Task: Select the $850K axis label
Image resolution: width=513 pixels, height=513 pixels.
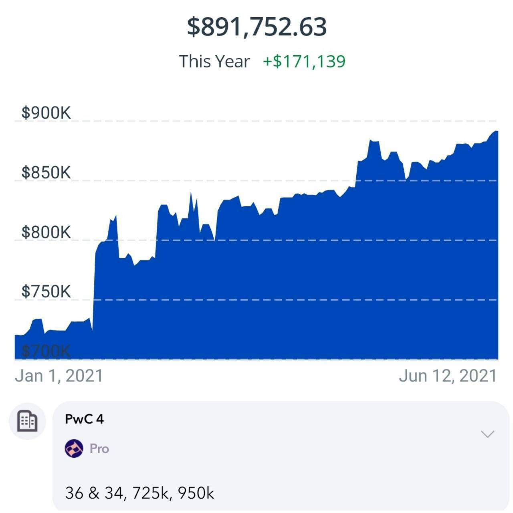Action: pyautogui.click(x=46, y=173)
